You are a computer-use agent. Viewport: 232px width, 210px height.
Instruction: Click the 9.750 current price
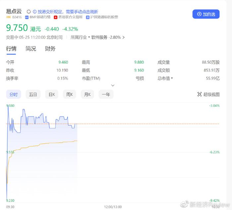[17, 28]
